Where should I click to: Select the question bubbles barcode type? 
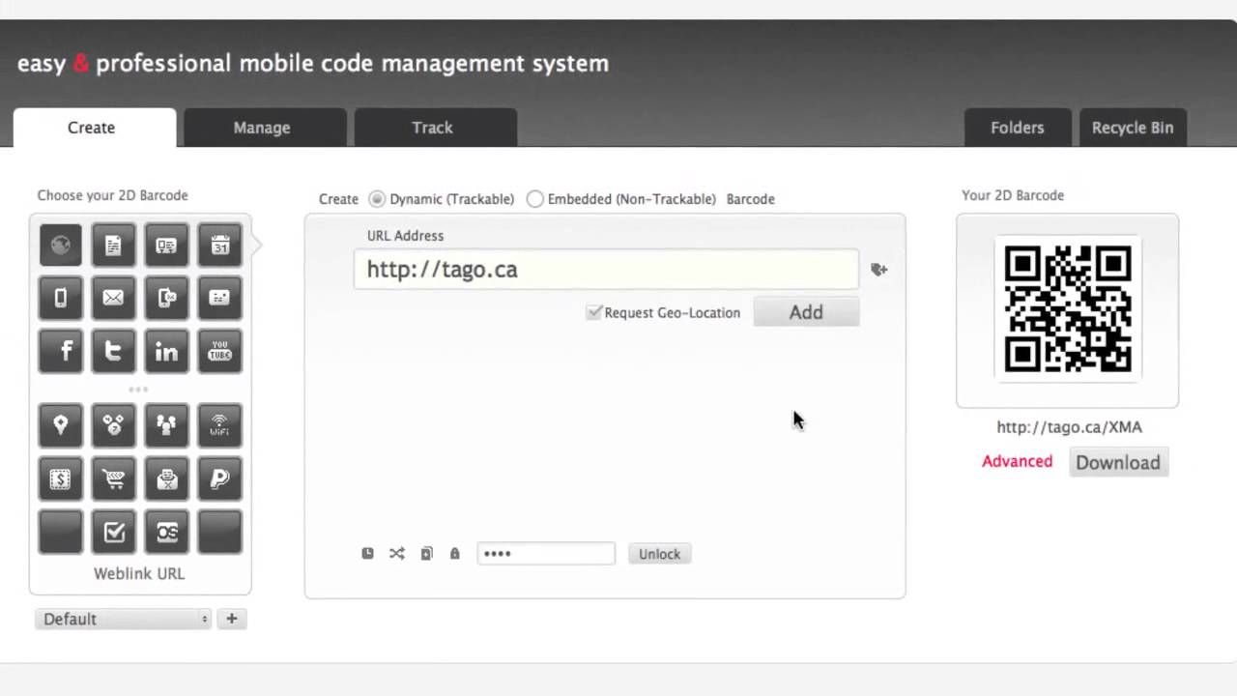113,425
